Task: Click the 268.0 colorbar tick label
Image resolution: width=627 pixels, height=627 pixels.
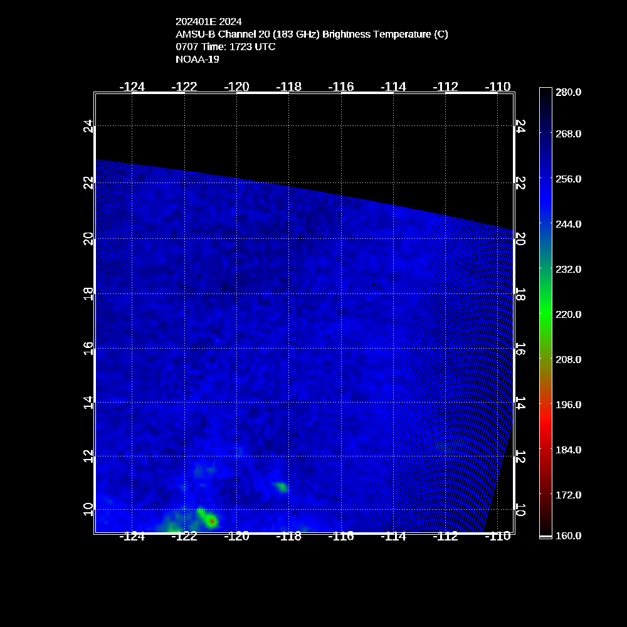Action: click(x=568, y=134)
